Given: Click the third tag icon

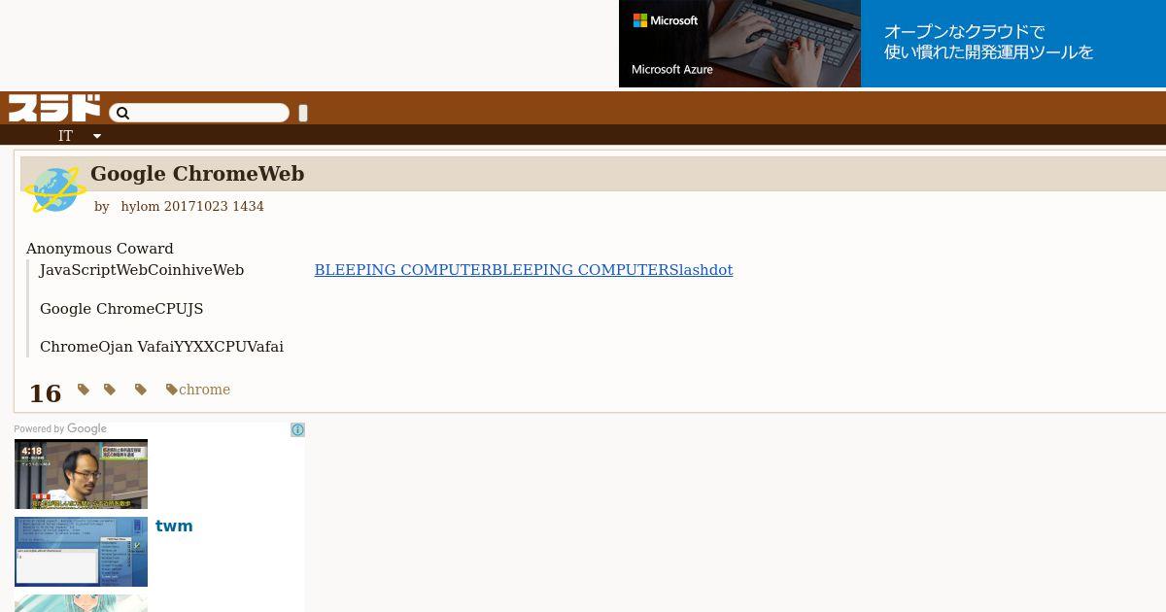Looking at the screenshot, I should pyautogui.click(x=141, y=390).
